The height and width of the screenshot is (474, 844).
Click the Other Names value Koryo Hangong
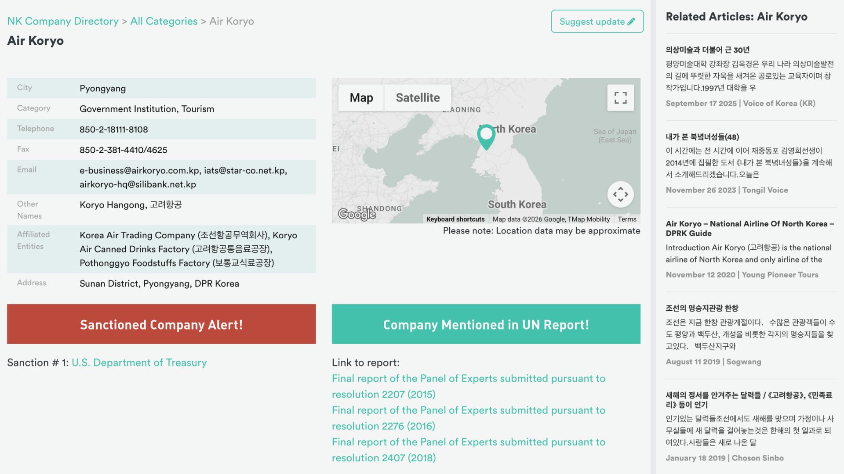pyautogui.click(x=113, y=205)
